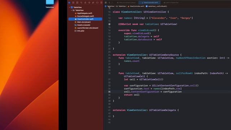
Task: Switch to the Main.storyboard editor tab
Action: [x=126, y=3]
